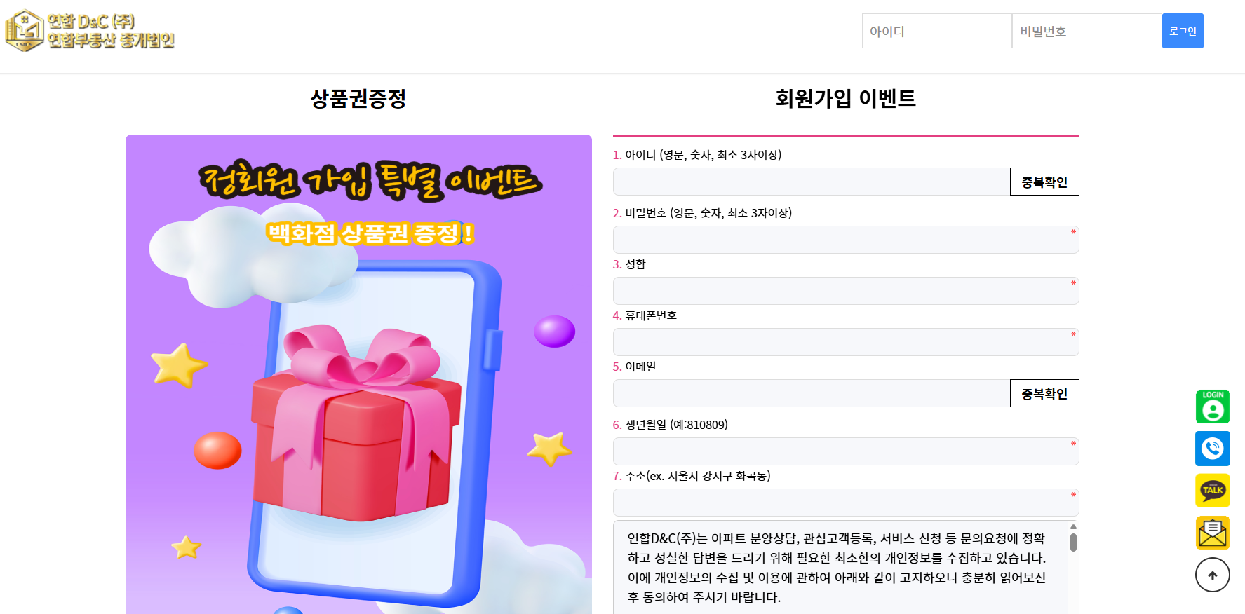Click 중복확인 button next to email field

[x=1044, y=393]
